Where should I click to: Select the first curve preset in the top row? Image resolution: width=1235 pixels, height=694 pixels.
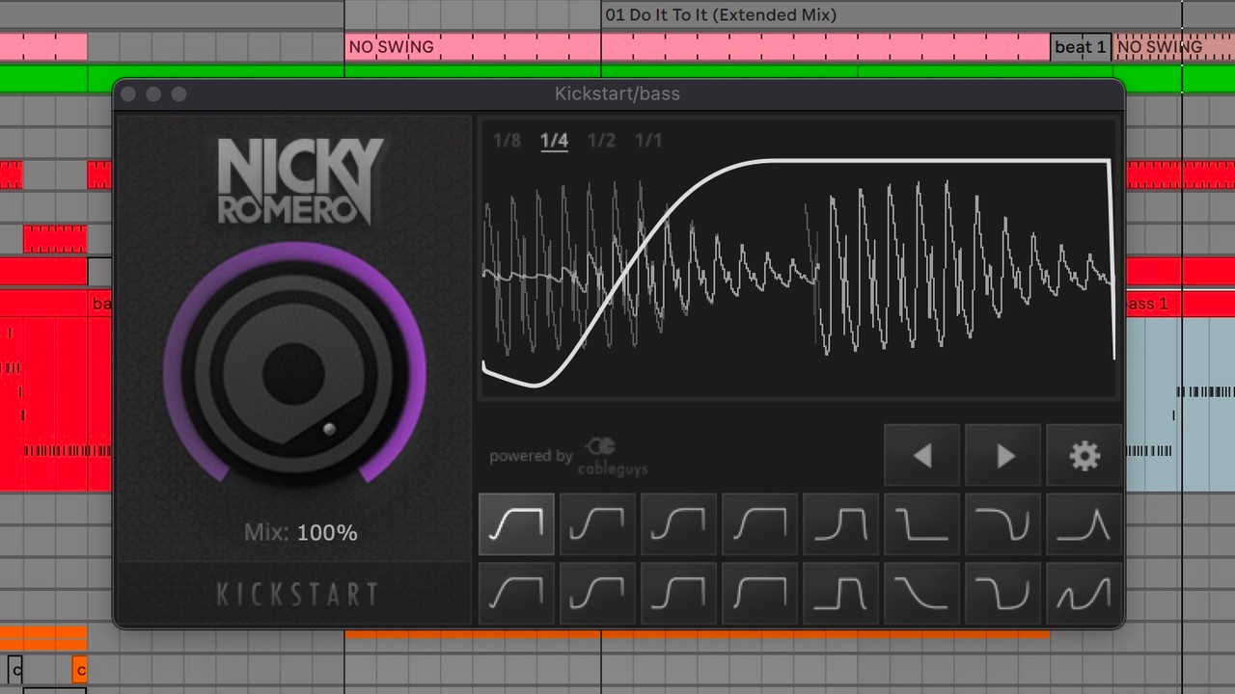click(x=517, y=524)
